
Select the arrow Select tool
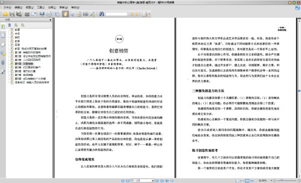pyautogui.click(x=72, y=14)
